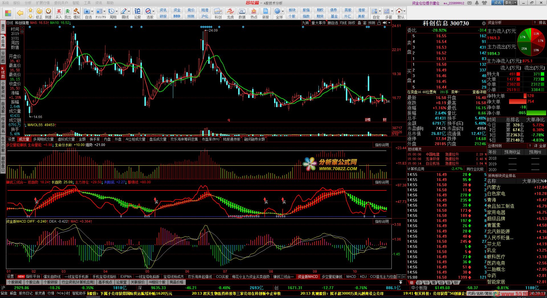Image resolution: width=547 pixels, height=298 pixels.
Task: Click the down arrow page icon
Action: [x=30, y=16]
